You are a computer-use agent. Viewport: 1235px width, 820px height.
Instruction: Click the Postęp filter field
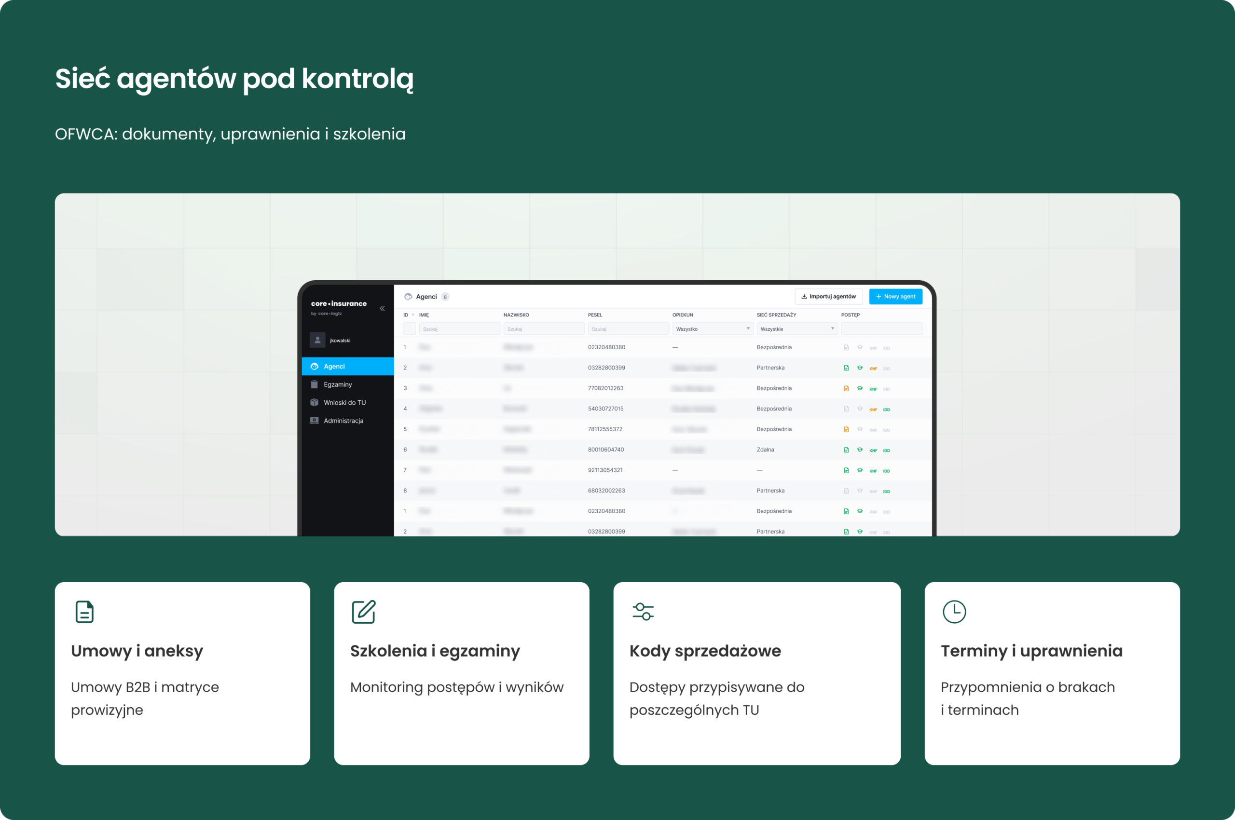tap(881, 329)
